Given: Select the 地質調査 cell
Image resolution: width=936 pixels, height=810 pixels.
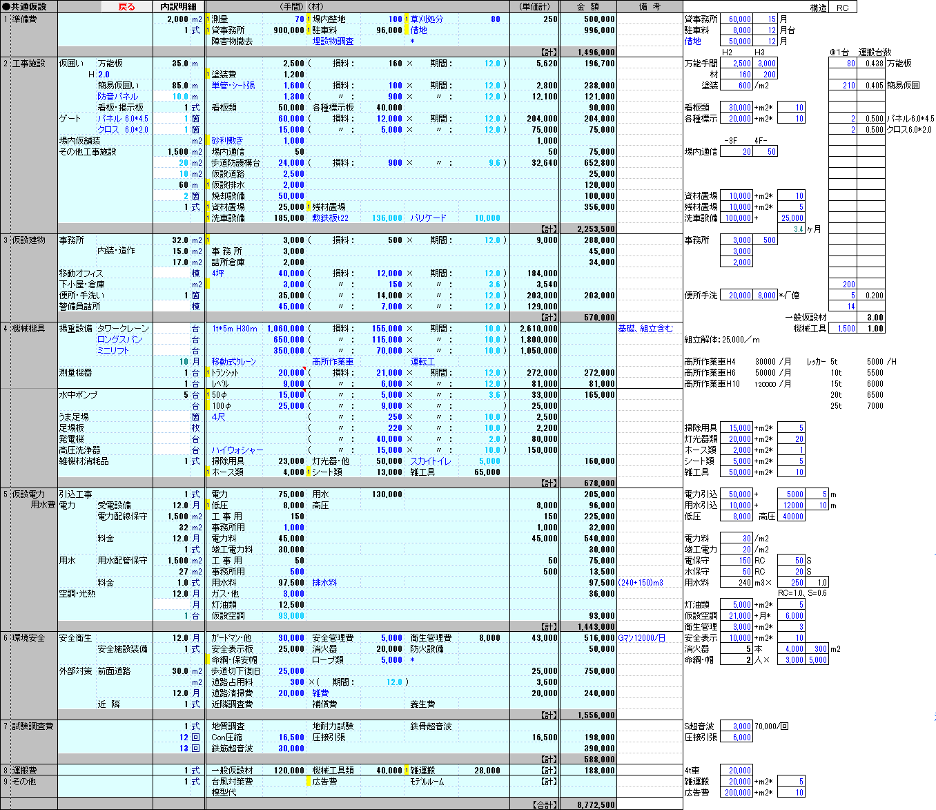Looking at the screenshot, I should point(228,726).
